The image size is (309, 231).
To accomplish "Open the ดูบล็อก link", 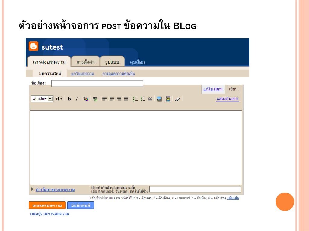I will tap(138, 62).
